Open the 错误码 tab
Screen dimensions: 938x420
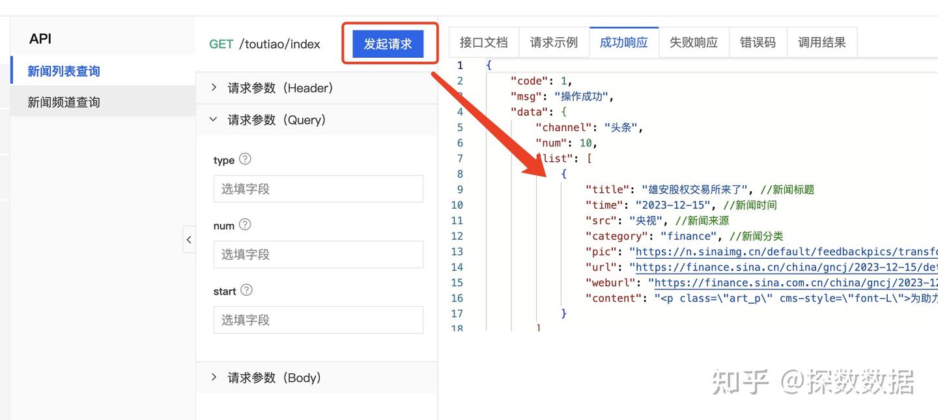pyautogui.click(x=758, y=43)
